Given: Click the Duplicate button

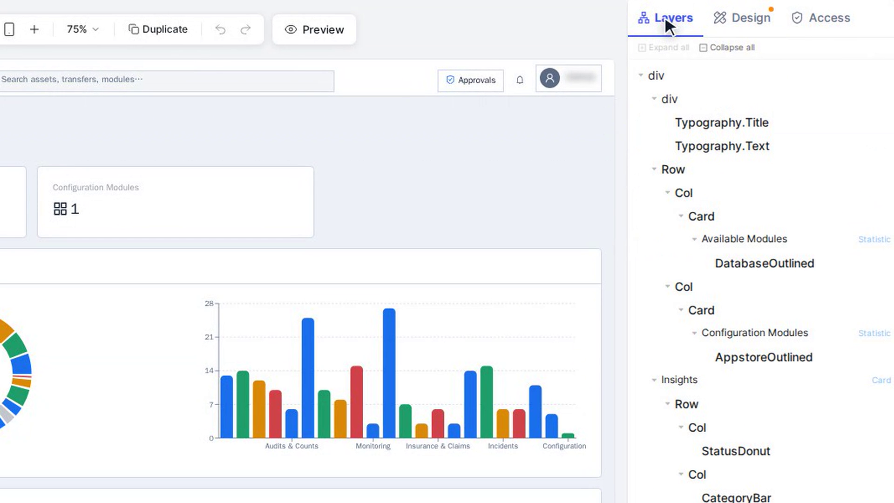Looking at the screenshot, I should pos(158,29).
